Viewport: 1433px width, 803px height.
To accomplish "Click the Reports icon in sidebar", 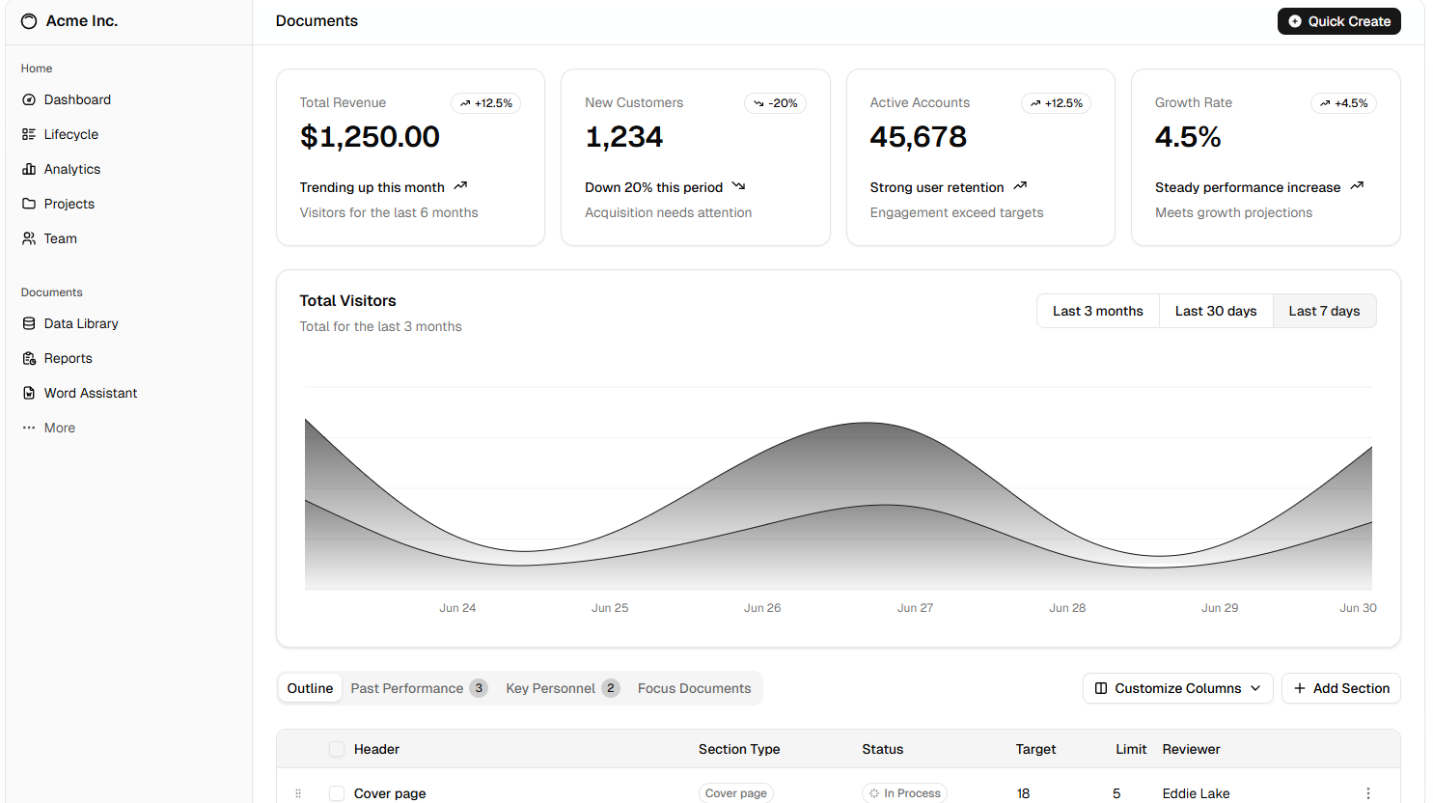I will click(29, 358).
